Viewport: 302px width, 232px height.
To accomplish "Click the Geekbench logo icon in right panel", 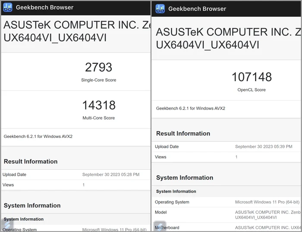I will pos(160,9).
